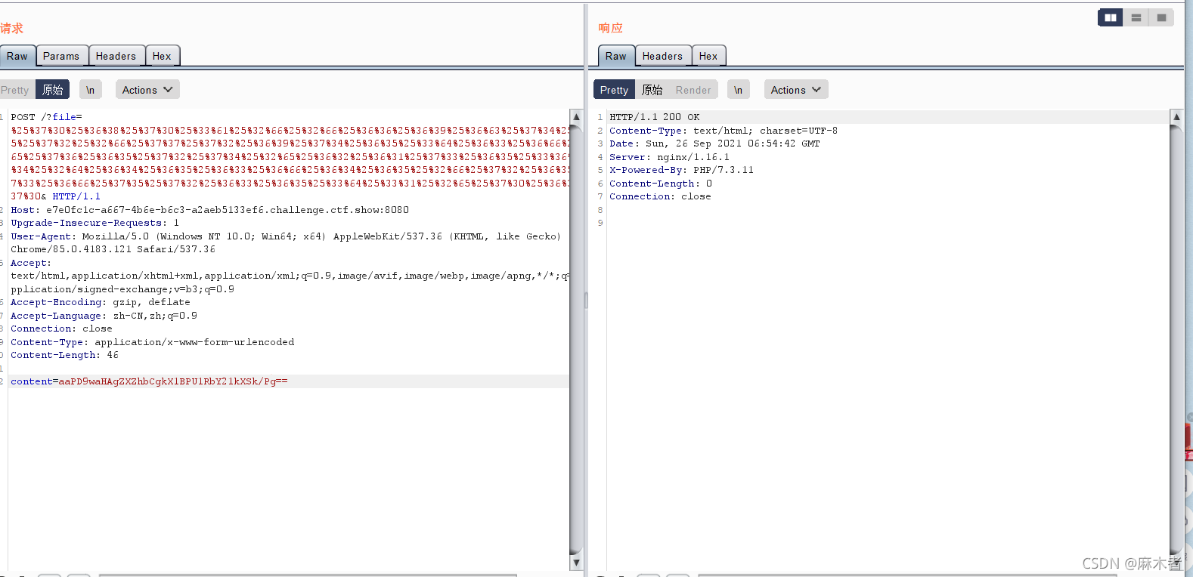Viewport: 1193px width, 577px height.
Task: Click request Connection: close line
Action: tap(61, 329)
